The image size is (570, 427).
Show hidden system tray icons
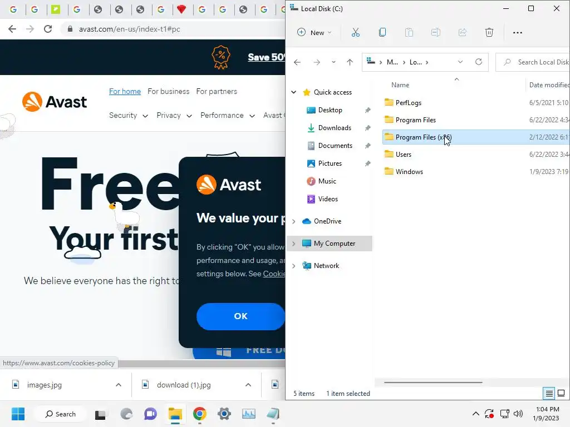(x=475, y=414)
